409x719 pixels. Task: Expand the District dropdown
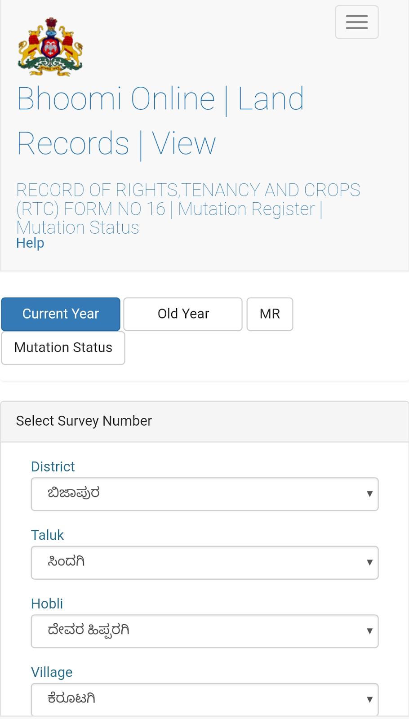pos(204,494)
